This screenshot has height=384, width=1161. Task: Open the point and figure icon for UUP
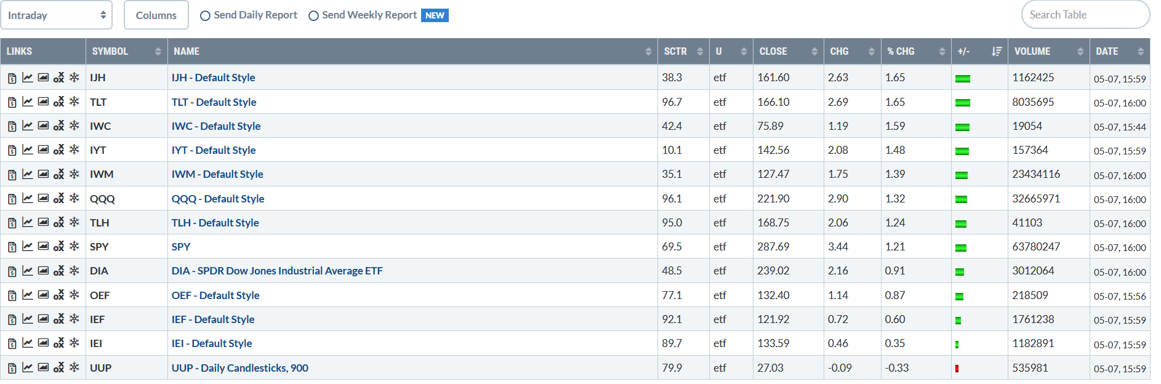(x=58, y=367)
